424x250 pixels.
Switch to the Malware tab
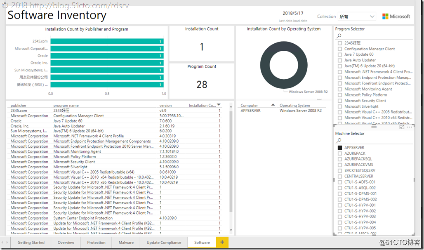tap(126, 243)
